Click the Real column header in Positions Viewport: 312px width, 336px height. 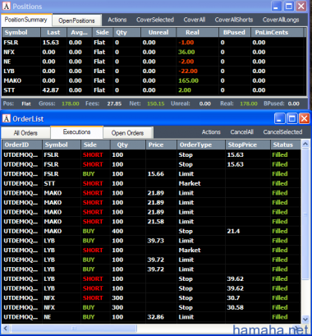[197, 32]
